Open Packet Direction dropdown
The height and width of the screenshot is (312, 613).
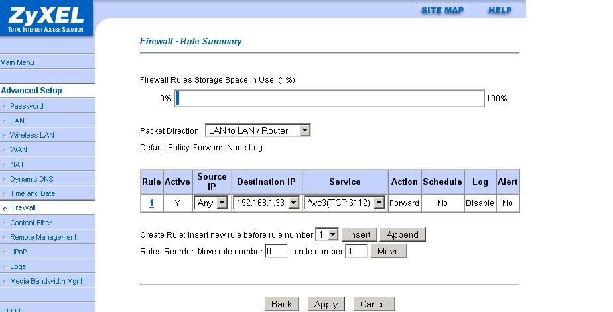[258, 130]
